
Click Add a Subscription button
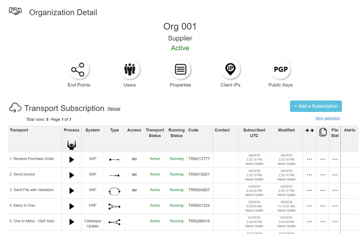coord(316,106)
